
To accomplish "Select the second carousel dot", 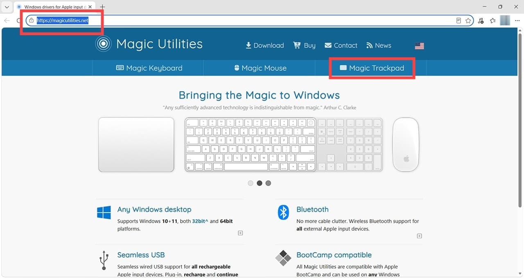I will click(260, 183).
